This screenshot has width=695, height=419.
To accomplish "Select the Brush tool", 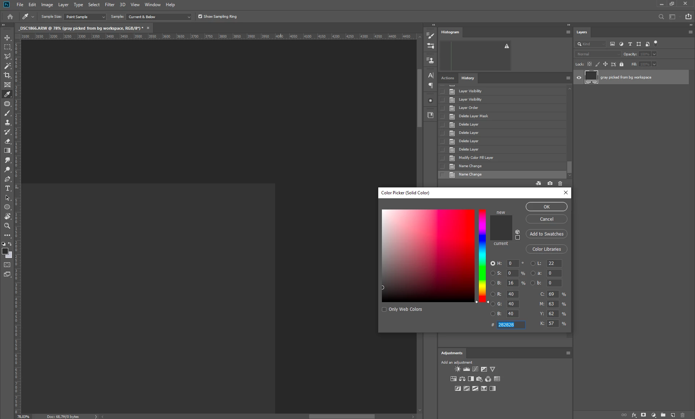I will [x=7, y=113].
